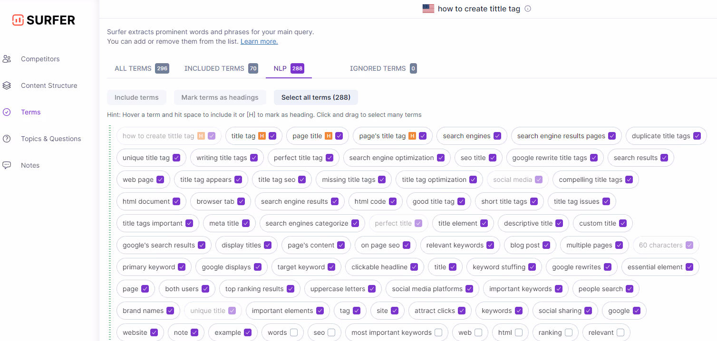Uncheck 'search engines' term checkbox

[497, 136]
